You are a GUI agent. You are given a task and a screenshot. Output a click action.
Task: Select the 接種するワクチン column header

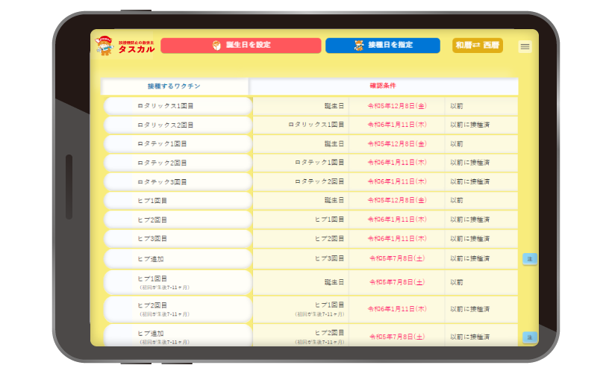click(175, 87)
